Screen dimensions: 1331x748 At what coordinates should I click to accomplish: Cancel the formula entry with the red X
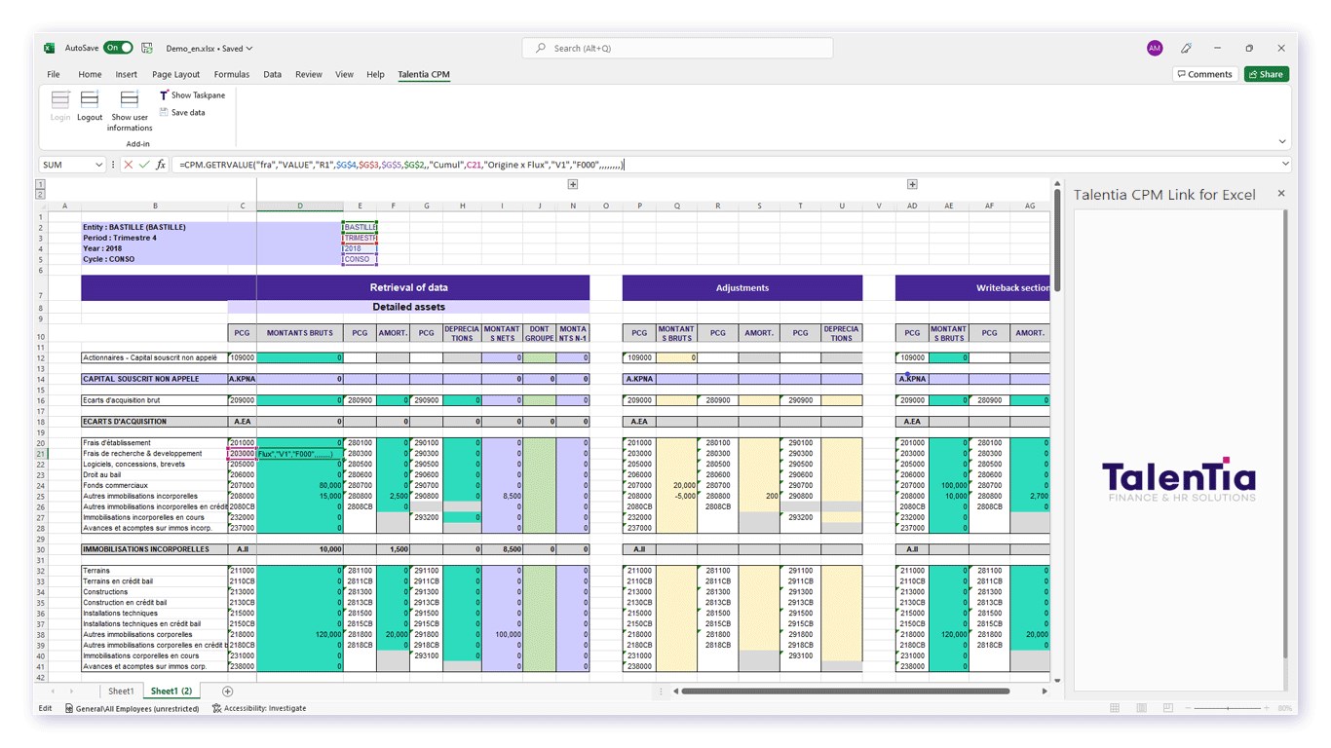tap(128, 165)
